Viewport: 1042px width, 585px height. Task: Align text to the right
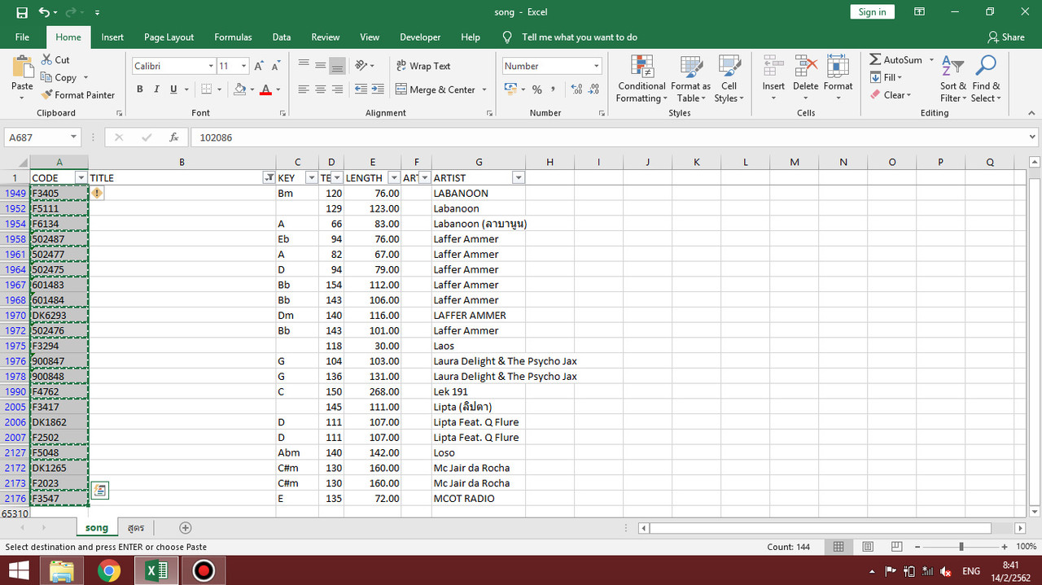point(338,89)
